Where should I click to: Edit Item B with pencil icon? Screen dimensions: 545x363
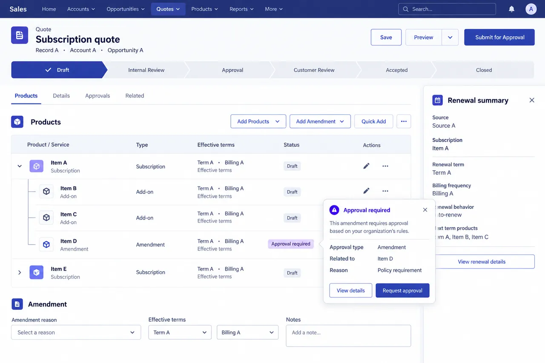click(x=366, y=191)
